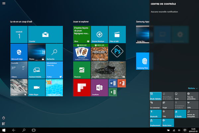Click the battery icon in system tray

tap(168, 130)
